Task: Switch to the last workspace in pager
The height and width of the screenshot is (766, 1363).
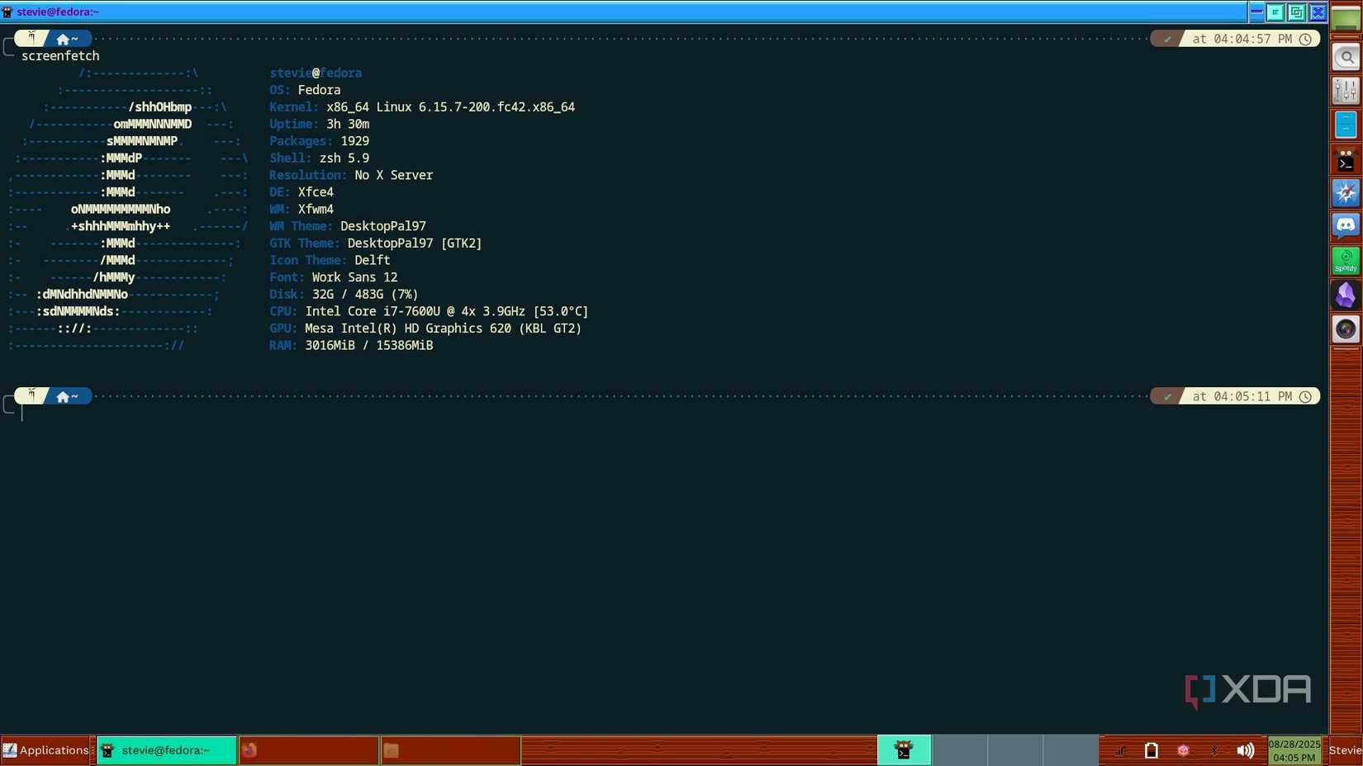Action: click(1071, 750)
